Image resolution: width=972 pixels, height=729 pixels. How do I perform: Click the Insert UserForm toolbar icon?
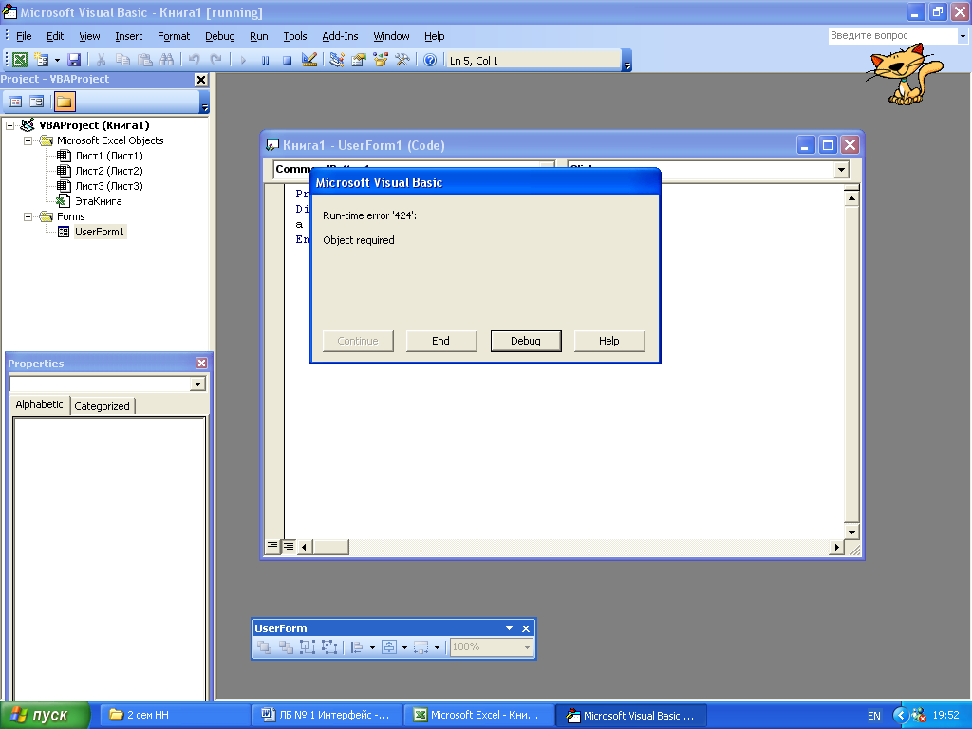point(42,60)
